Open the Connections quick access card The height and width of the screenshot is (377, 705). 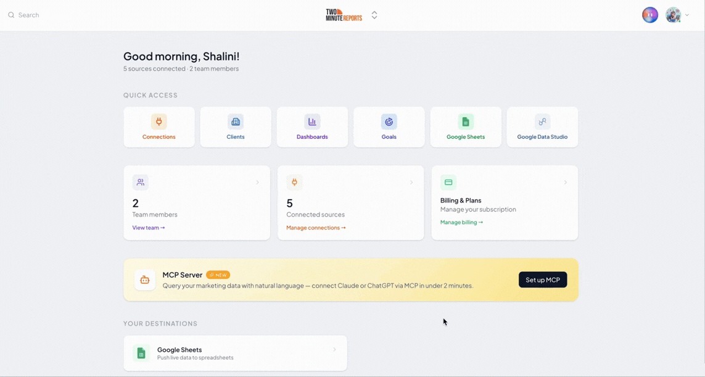(159, 127)
